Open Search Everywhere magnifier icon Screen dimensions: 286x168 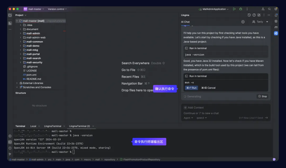pos(269,9)
